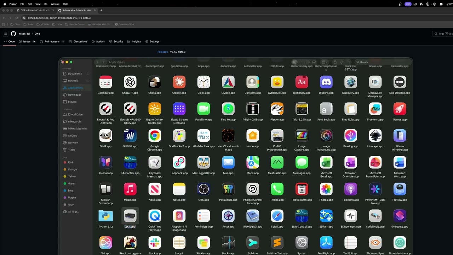The image size is (453, 255).
Task: Select the Flipper.app icon
Action: 277,109
